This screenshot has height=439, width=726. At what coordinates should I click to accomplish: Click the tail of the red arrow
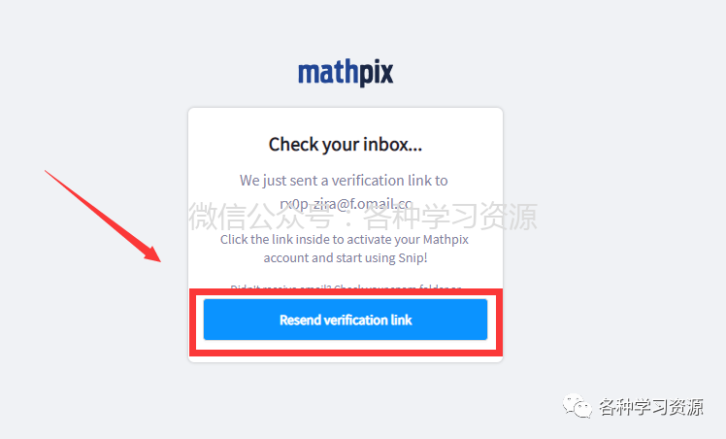click(x=49, y=173)
